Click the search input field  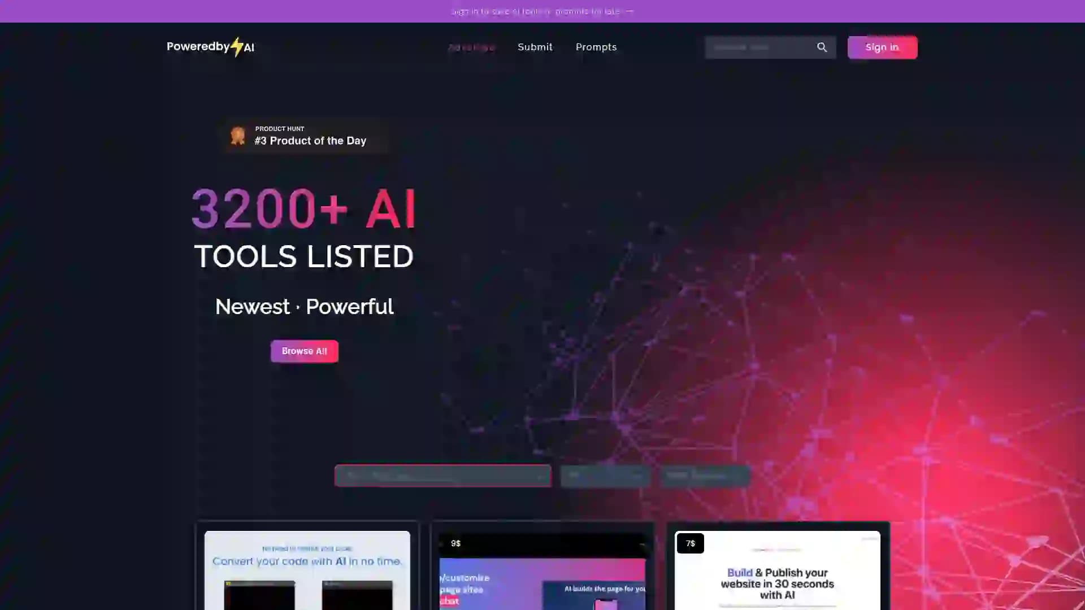pyautogui.click(x=761, y=47)
